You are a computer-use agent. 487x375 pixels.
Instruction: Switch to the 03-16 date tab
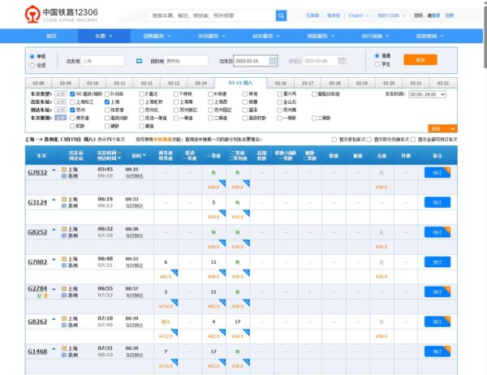point(280,83)
